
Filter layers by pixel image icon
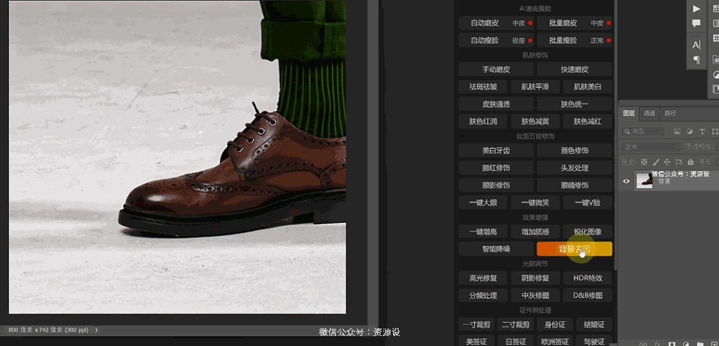[676, 132]
